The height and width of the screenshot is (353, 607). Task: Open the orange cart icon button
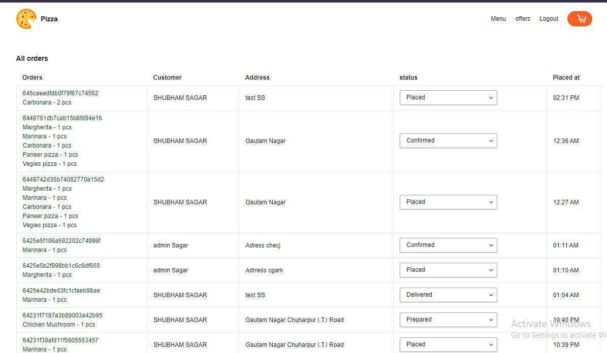[x=580, y=19]
